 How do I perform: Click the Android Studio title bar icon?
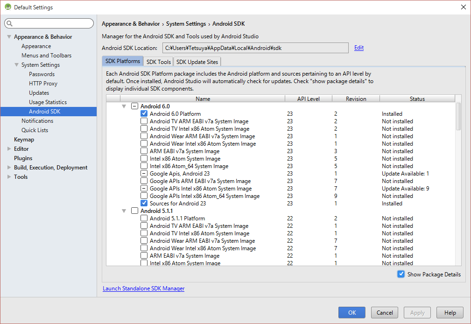coord(8,7)
